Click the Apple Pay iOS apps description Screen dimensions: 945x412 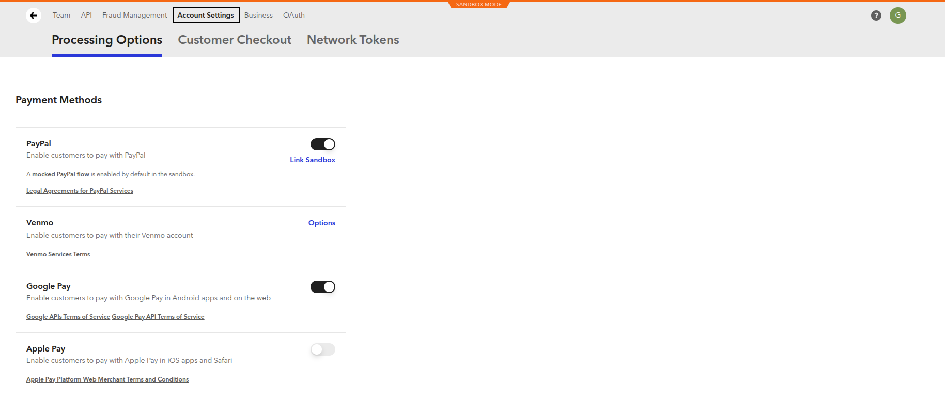[129, 360]
